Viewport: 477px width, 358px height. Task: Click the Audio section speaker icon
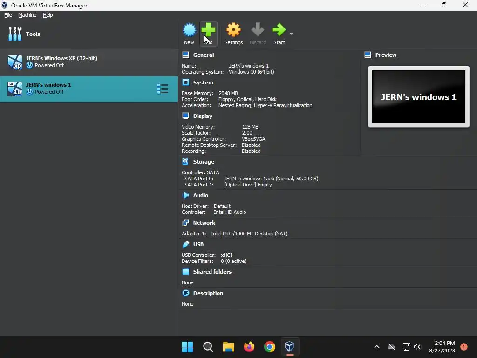click(x=185, y=195)
